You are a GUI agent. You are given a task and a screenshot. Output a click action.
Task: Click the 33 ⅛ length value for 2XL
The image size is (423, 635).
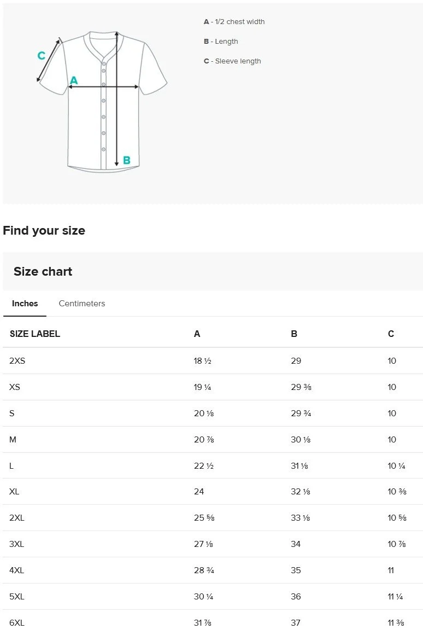pyautogui.click(x=301, y=518)
